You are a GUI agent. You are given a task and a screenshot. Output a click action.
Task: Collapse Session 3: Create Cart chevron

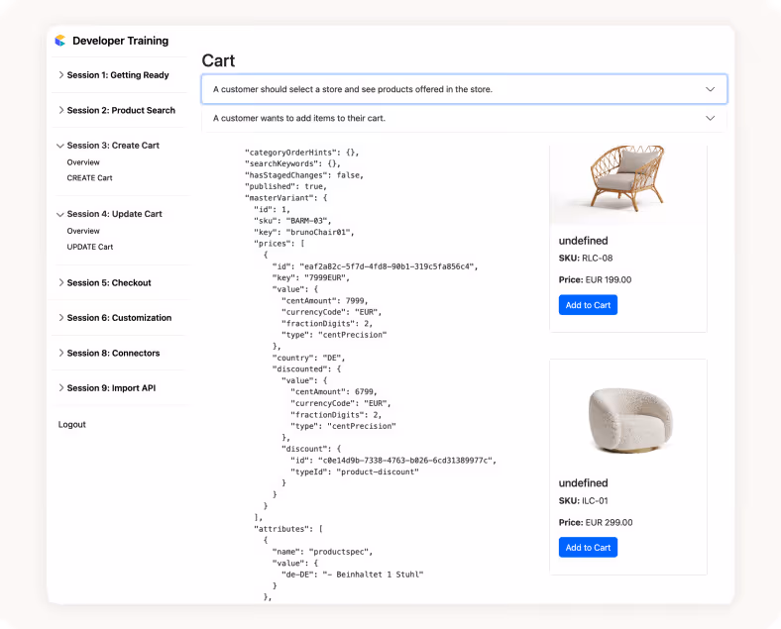(60, 146)
